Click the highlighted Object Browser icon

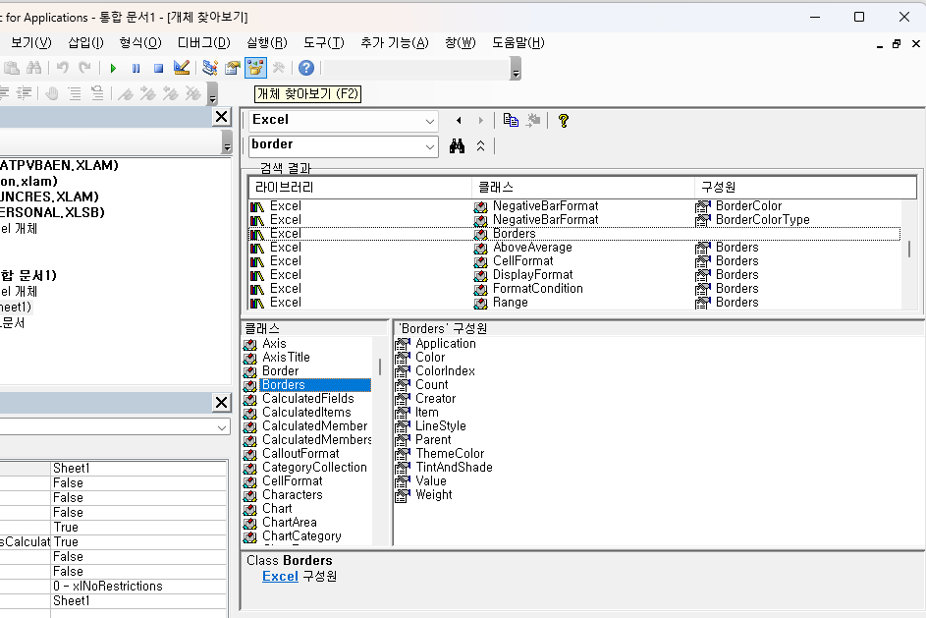tap(255, 68)
